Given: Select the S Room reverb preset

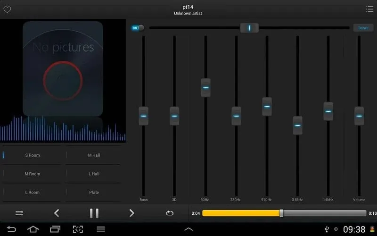Looking at the screenshot, I should point(33,155).
